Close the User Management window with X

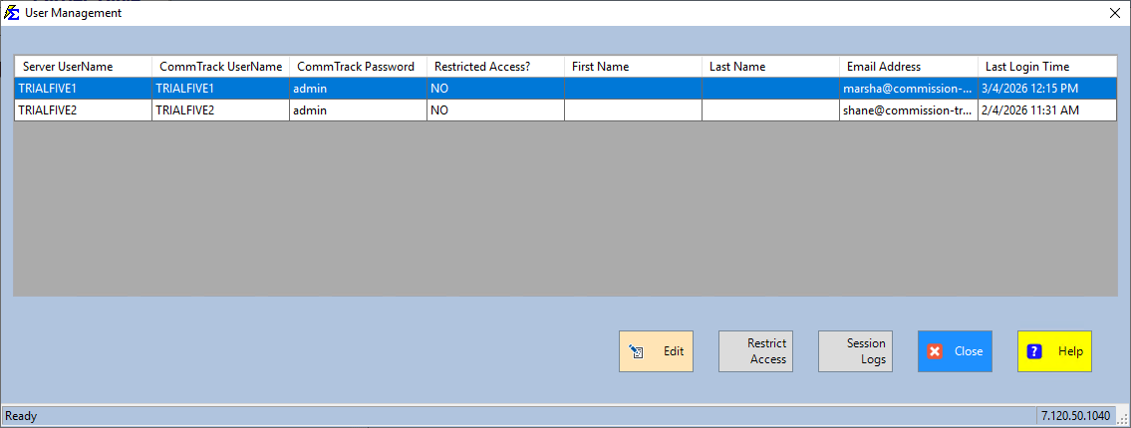pyautogui.click(x=1114, y=13)
